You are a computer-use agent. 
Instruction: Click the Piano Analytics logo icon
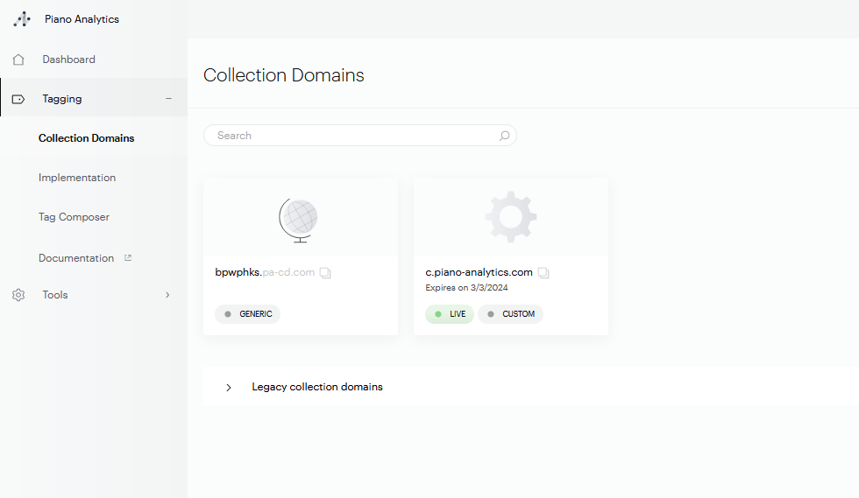[x=22, y=19]
